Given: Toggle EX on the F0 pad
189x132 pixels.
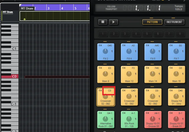Looking at the screenshot, I should click(124, 68).
